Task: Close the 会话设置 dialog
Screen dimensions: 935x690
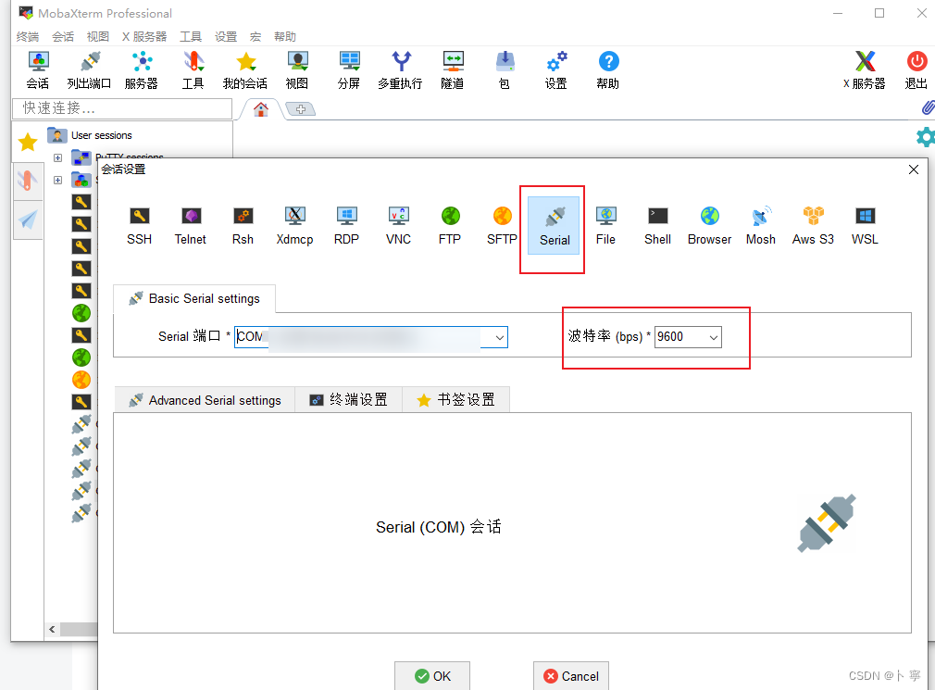Action: pyautogui.click(x=914, y=169)
